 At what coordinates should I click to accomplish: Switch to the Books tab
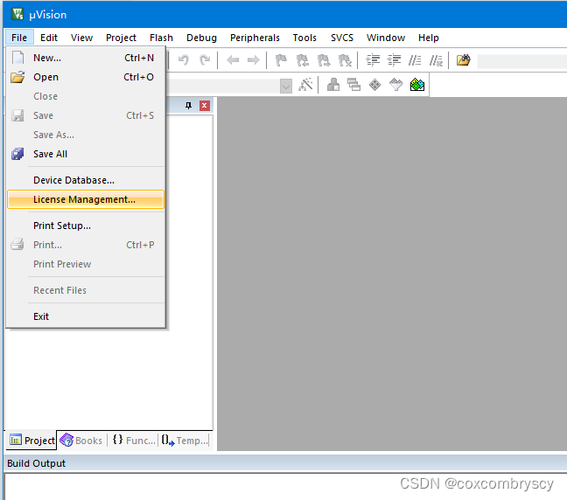(81, 441)
